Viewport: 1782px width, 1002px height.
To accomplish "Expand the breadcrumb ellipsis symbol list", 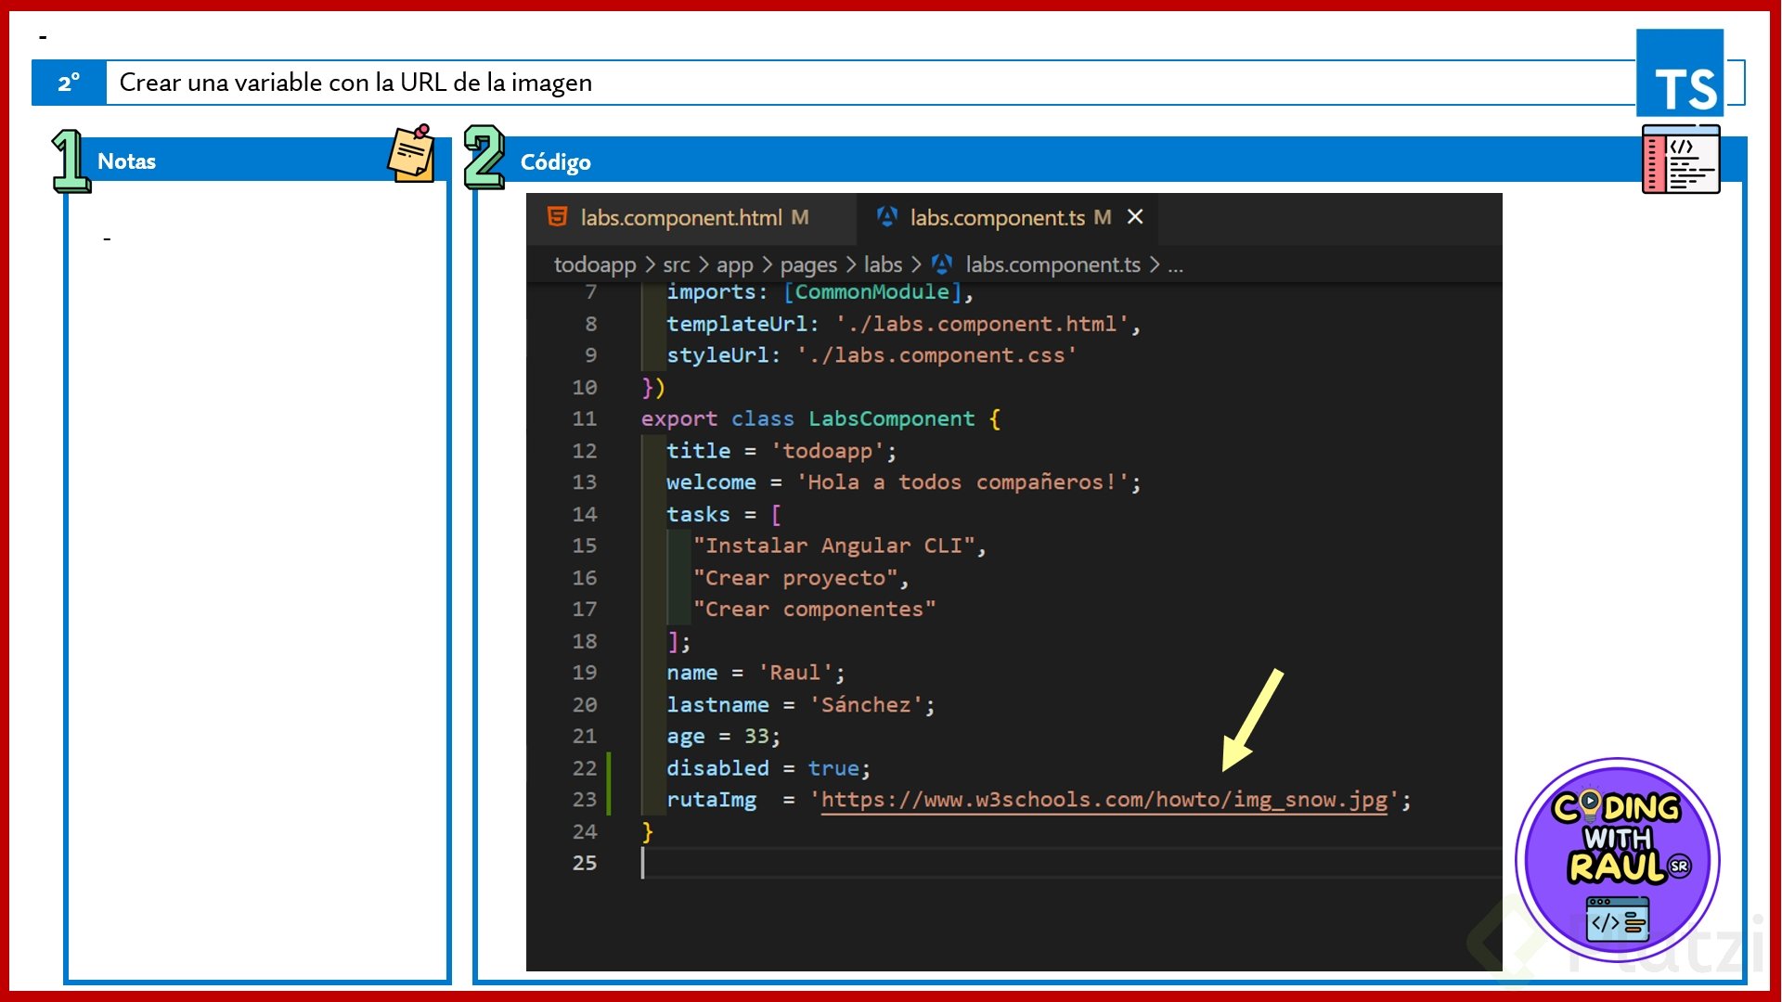I will click(1175, 265).
